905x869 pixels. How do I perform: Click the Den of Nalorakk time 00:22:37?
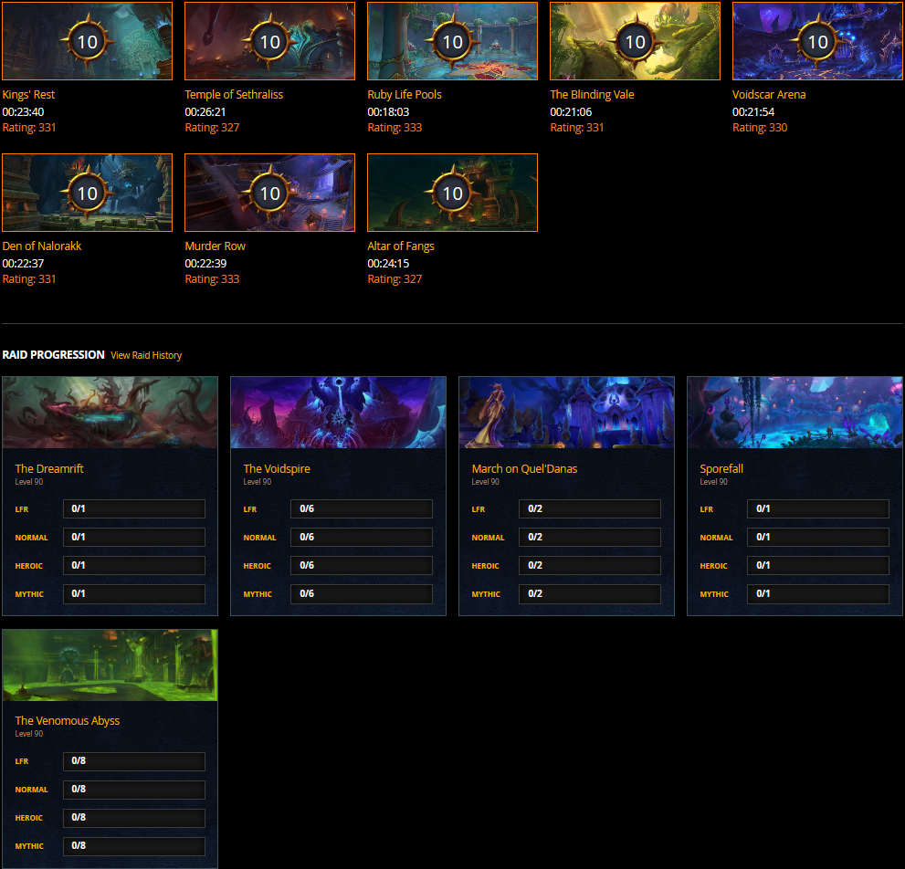pos(23,264)
